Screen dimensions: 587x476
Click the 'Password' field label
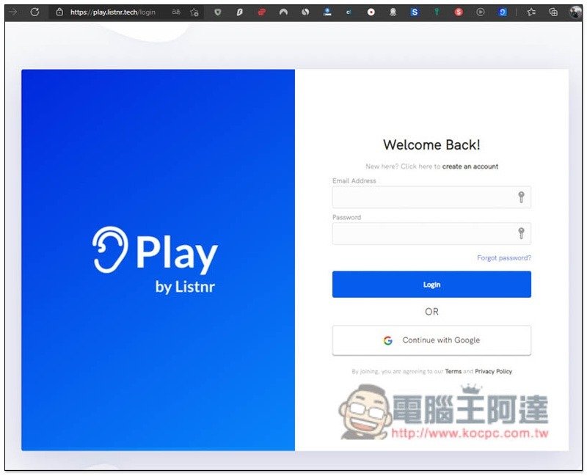tap(346, 217)
